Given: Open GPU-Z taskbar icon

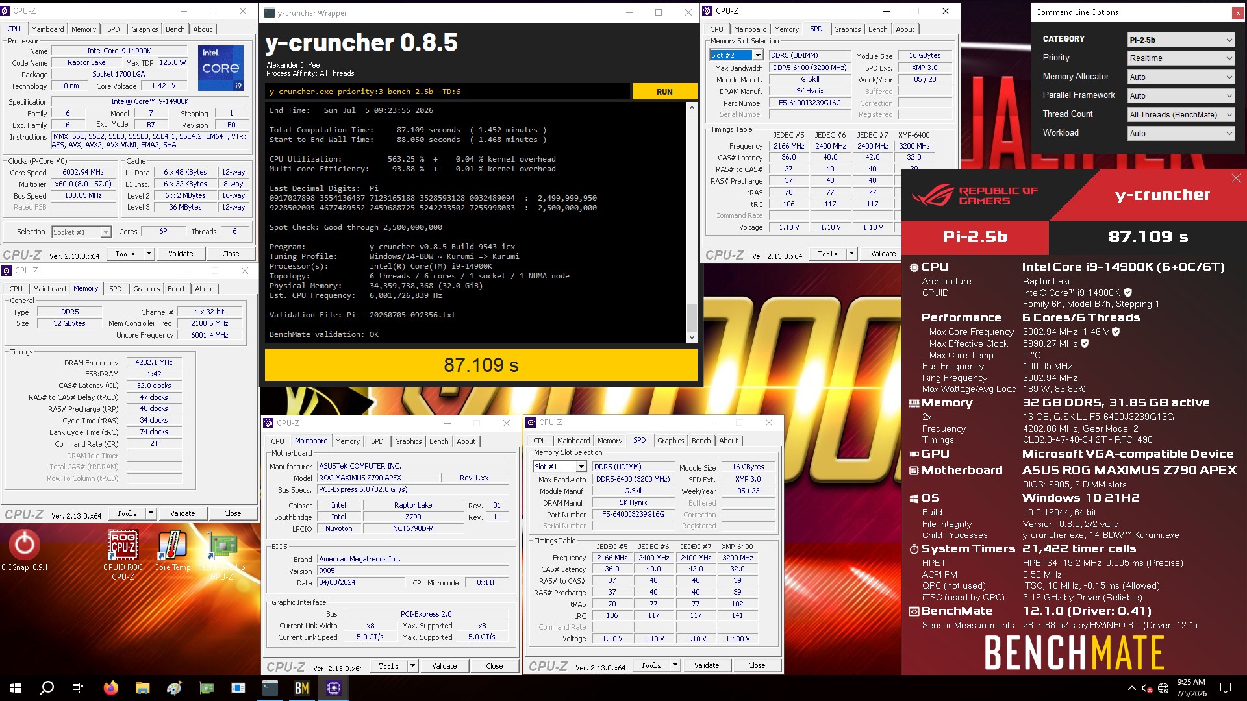Looking at the screenshot, I should point(207,688).
